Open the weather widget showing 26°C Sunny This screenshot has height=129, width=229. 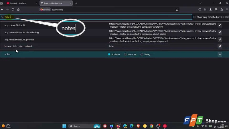7,126
